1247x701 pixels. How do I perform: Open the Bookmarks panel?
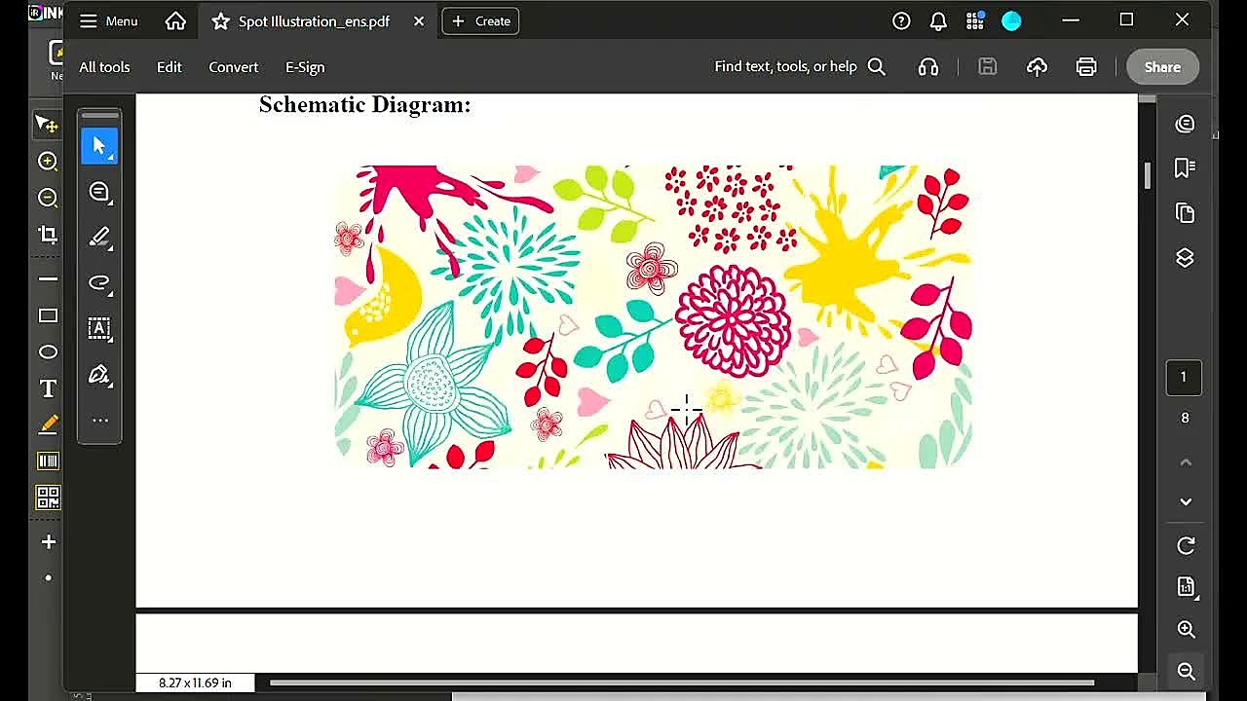[x=1185, y=168]
